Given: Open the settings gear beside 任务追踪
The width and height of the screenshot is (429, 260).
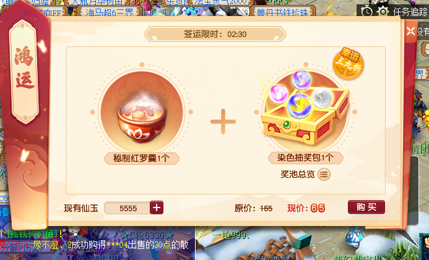Looking at the screenshot, I should pyautogui.click(x=383, y=11).
